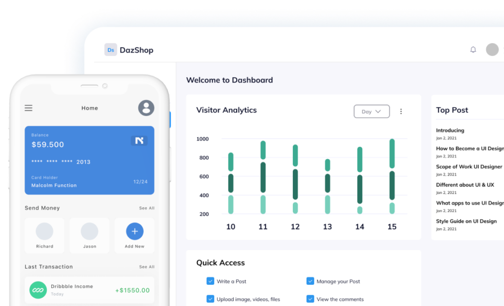Toggle Upload image, videos, files checkbox
The width and height of the screenshot is (504, 306).
tap(211, 299)
